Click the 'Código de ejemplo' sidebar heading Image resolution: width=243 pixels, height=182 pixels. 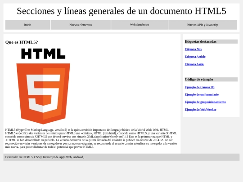(211, 80)
